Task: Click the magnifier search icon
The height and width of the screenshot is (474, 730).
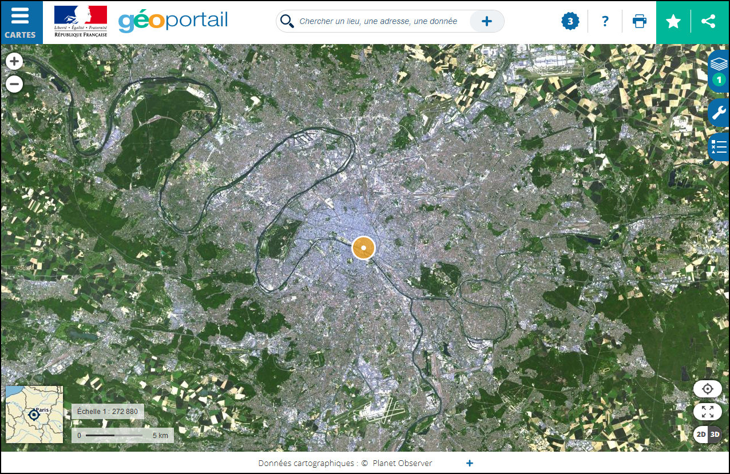Action: 287,21
